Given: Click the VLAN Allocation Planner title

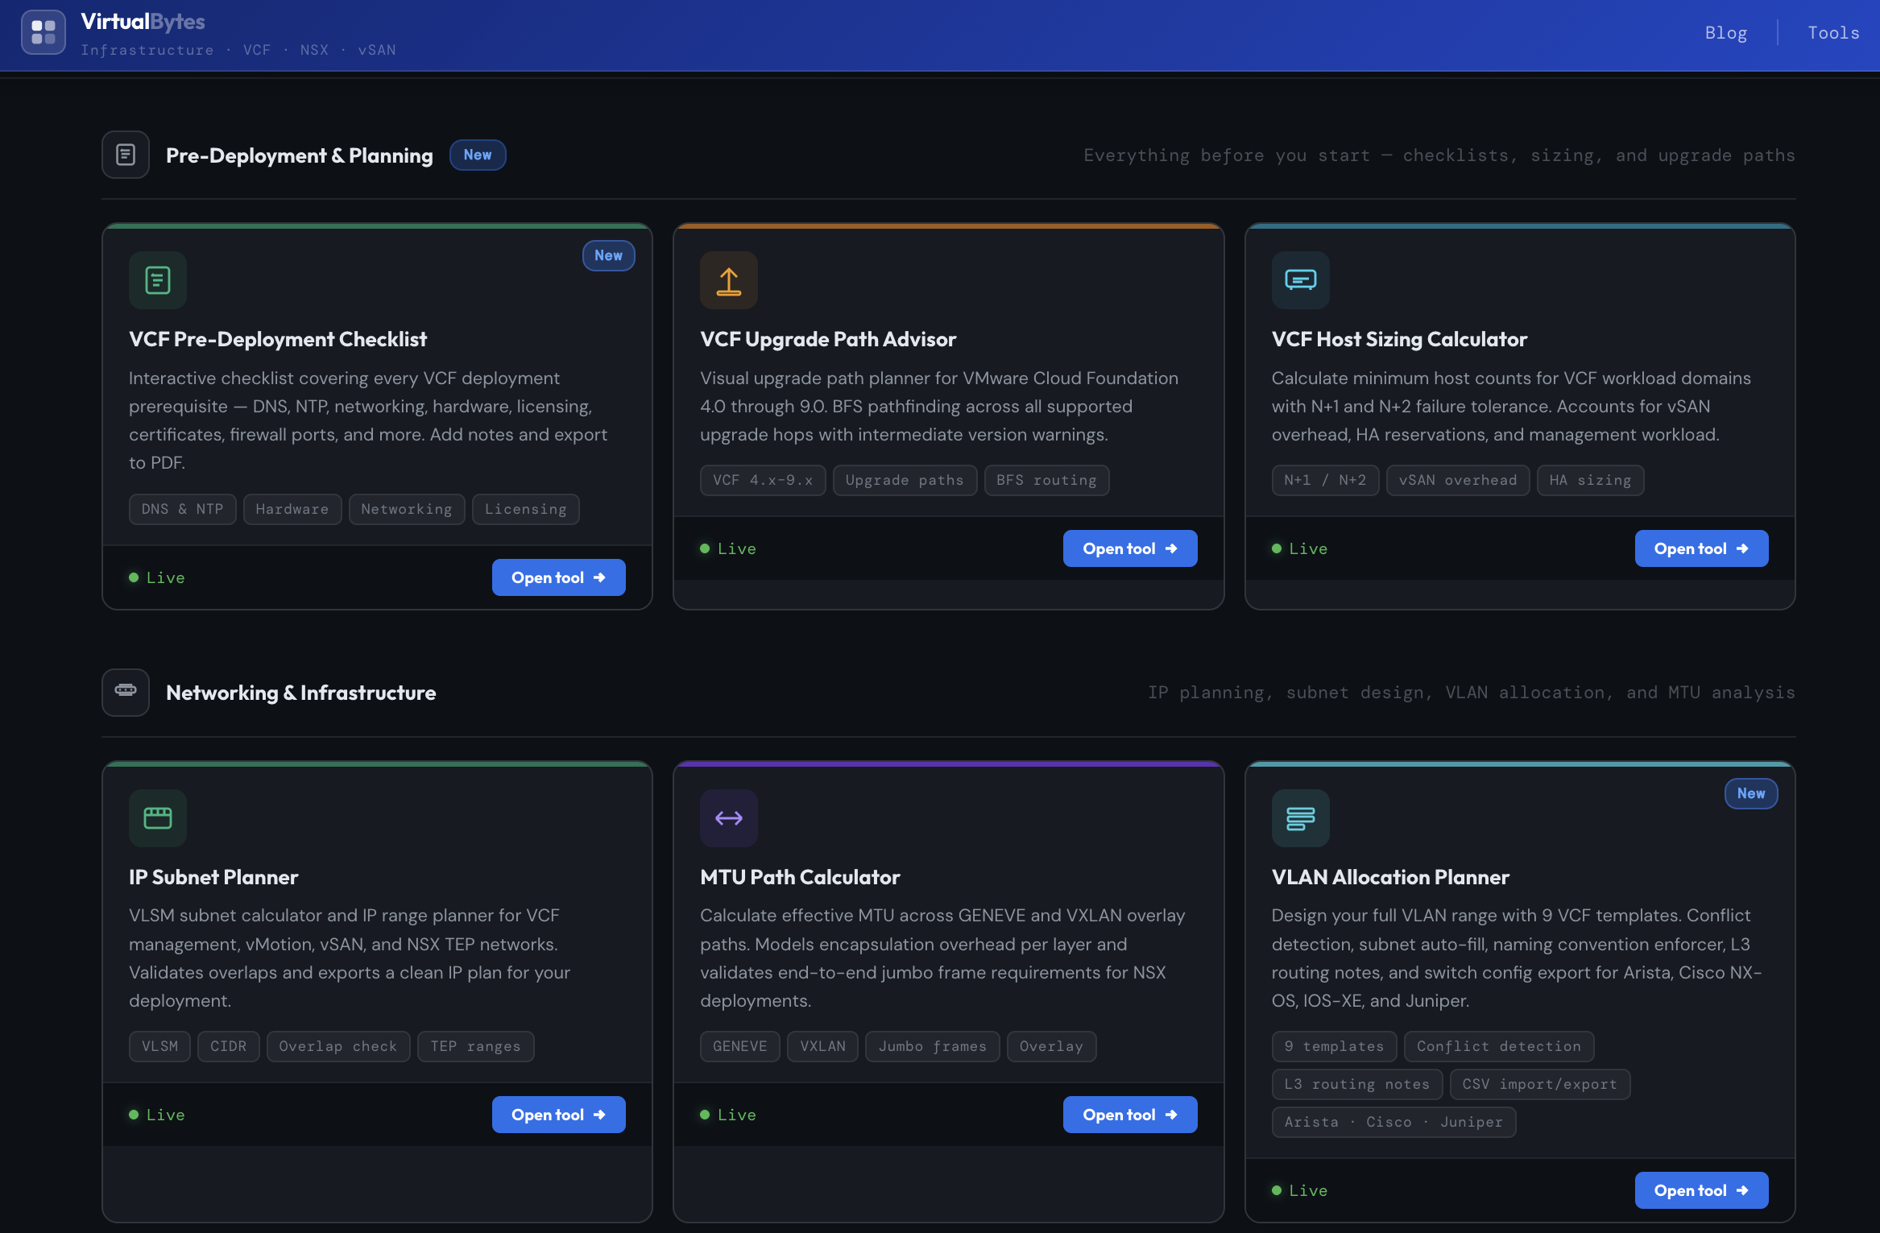Looking at the screenshot, I should pyautogui.click(x=1389, y=877).
